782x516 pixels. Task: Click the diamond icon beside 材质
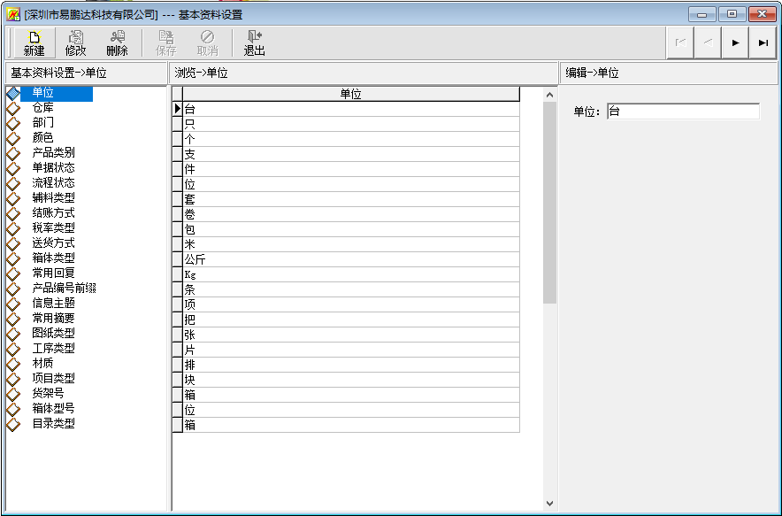[13, 363]
